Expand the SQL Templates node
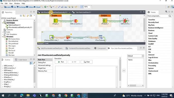Viewport: 174px width, 98px height. coord(3,34)
